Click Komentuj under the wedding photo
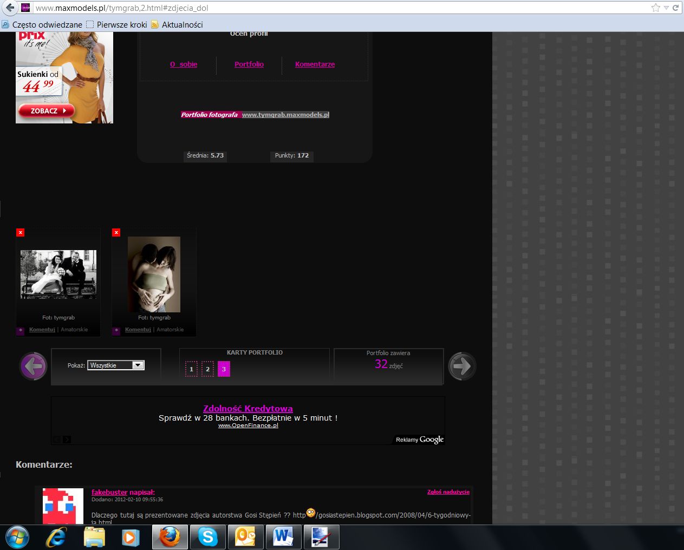Screen dimensions: 684x550 coord(42,330)
